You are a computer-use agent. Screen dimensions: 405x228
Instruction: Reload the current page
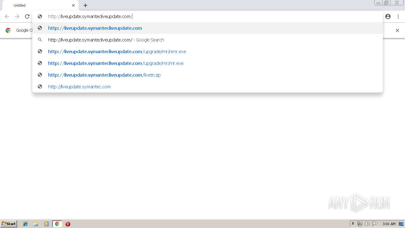tap(27, 16)
